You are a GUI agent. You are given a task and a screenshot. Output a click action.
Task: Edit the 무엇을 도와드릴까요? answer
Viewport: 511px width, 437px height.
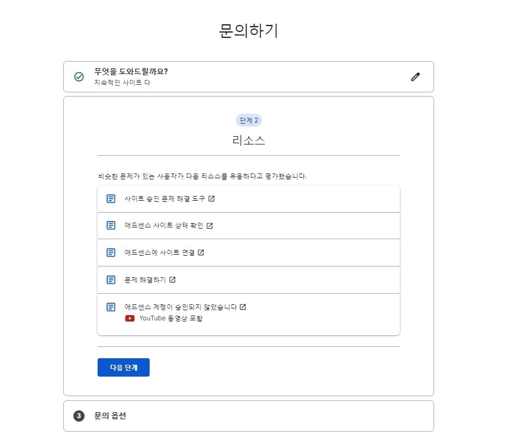tap(415, 76)
